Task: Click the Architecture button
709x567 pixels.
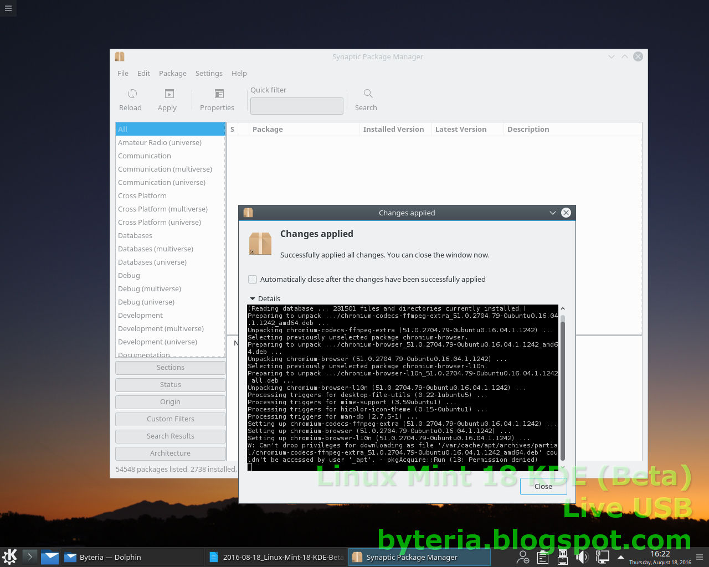Action: coord(171,453)
